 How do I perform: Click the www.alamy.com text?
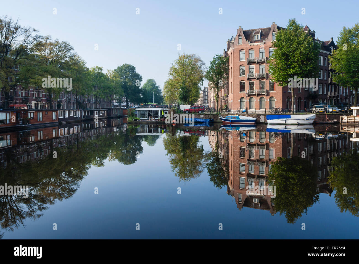(326, 255)
